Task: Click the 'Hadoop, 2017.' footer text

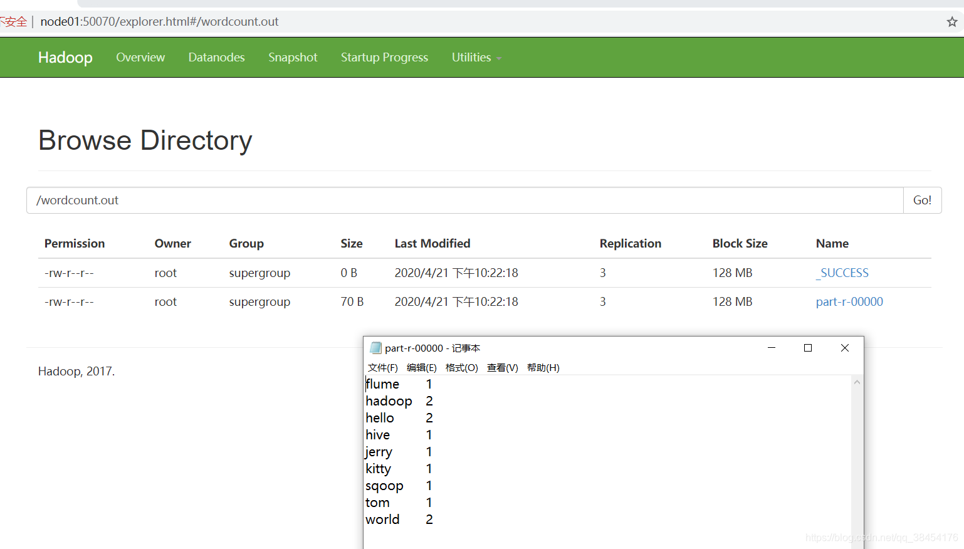Action: pos(76,371)
